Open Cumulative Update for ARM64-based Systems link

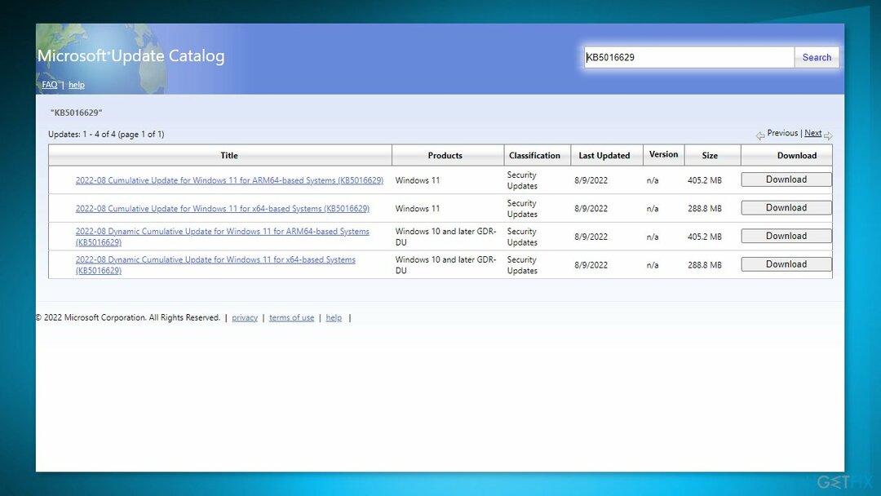point(229,180)
